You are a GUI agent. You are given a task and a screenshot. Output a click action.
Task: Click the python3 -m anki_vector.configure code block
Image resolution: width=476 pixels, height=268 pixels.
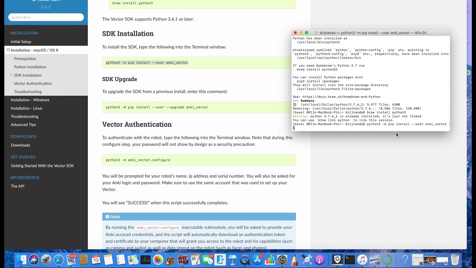(x=199, y=160)
